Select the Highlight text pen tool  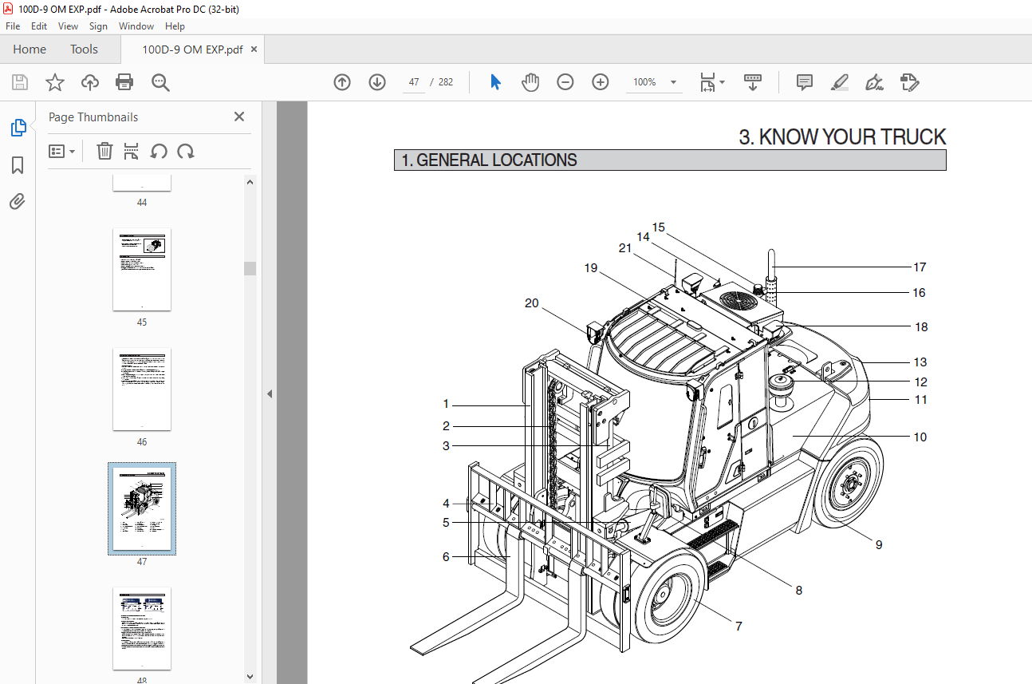click(839, 82)
